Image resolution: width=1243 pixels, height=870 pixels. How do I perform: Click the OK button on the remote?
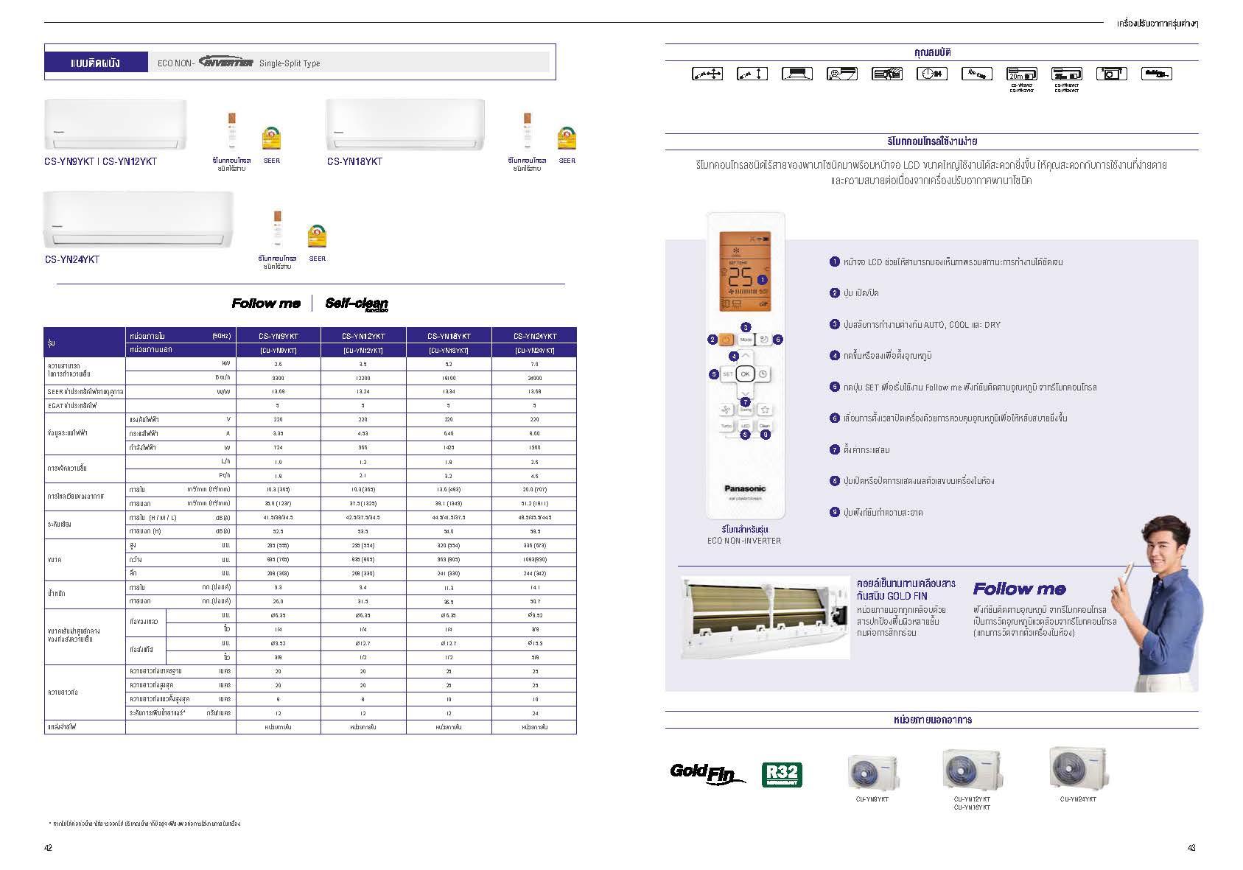(745, 374)
